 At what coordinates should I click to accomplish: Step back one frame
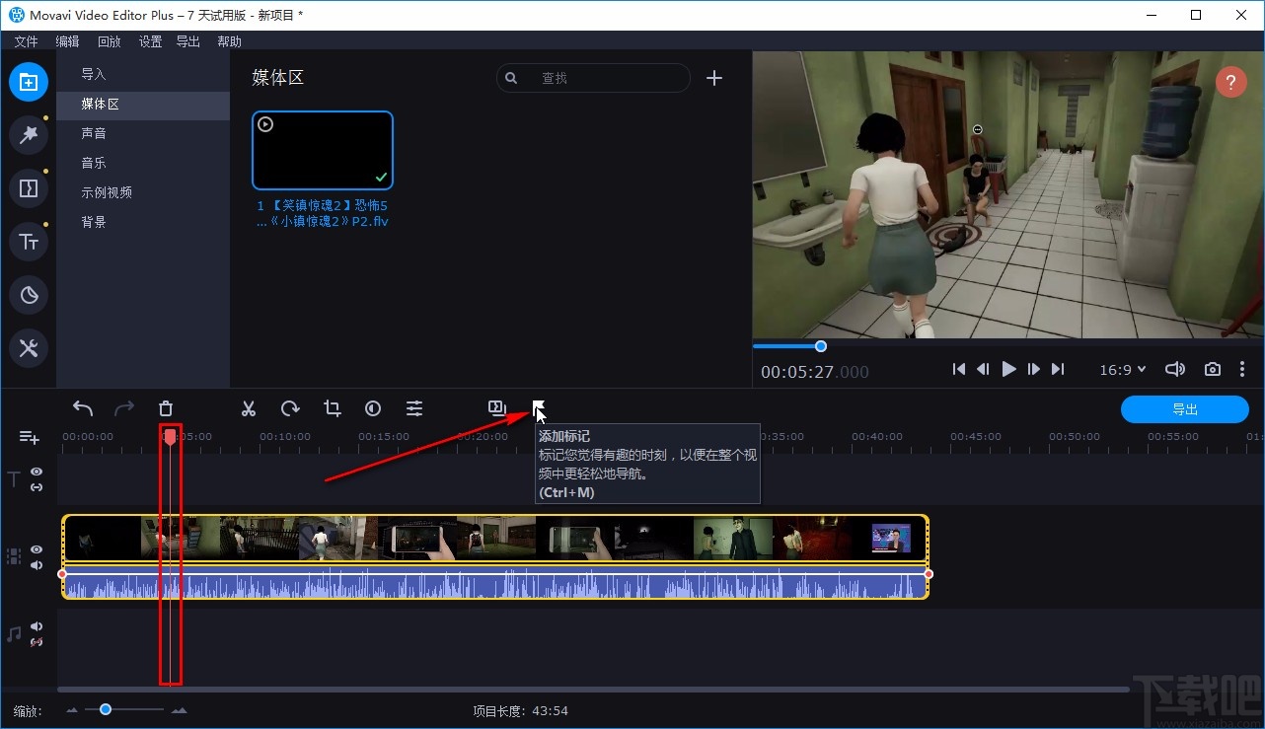tap(983, 369)
